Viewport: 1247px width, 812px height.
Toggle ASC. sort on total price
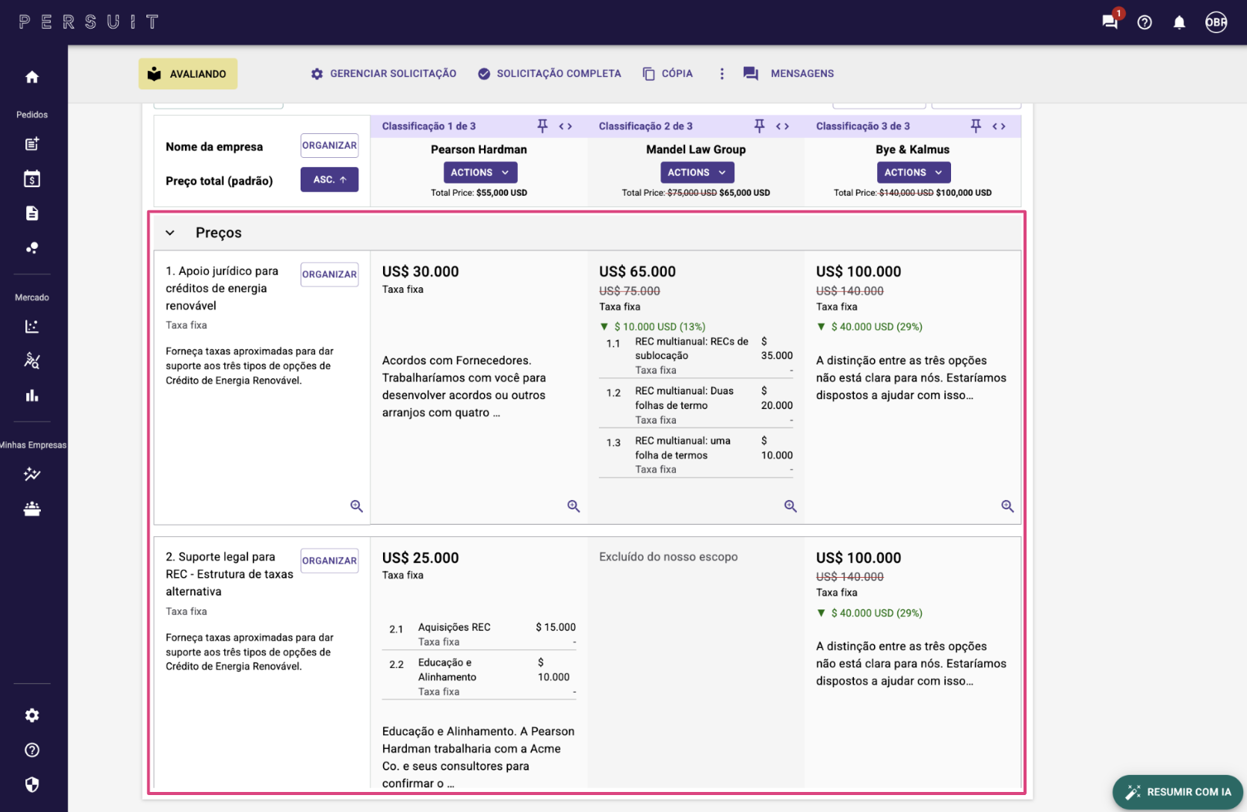[329, 180]
